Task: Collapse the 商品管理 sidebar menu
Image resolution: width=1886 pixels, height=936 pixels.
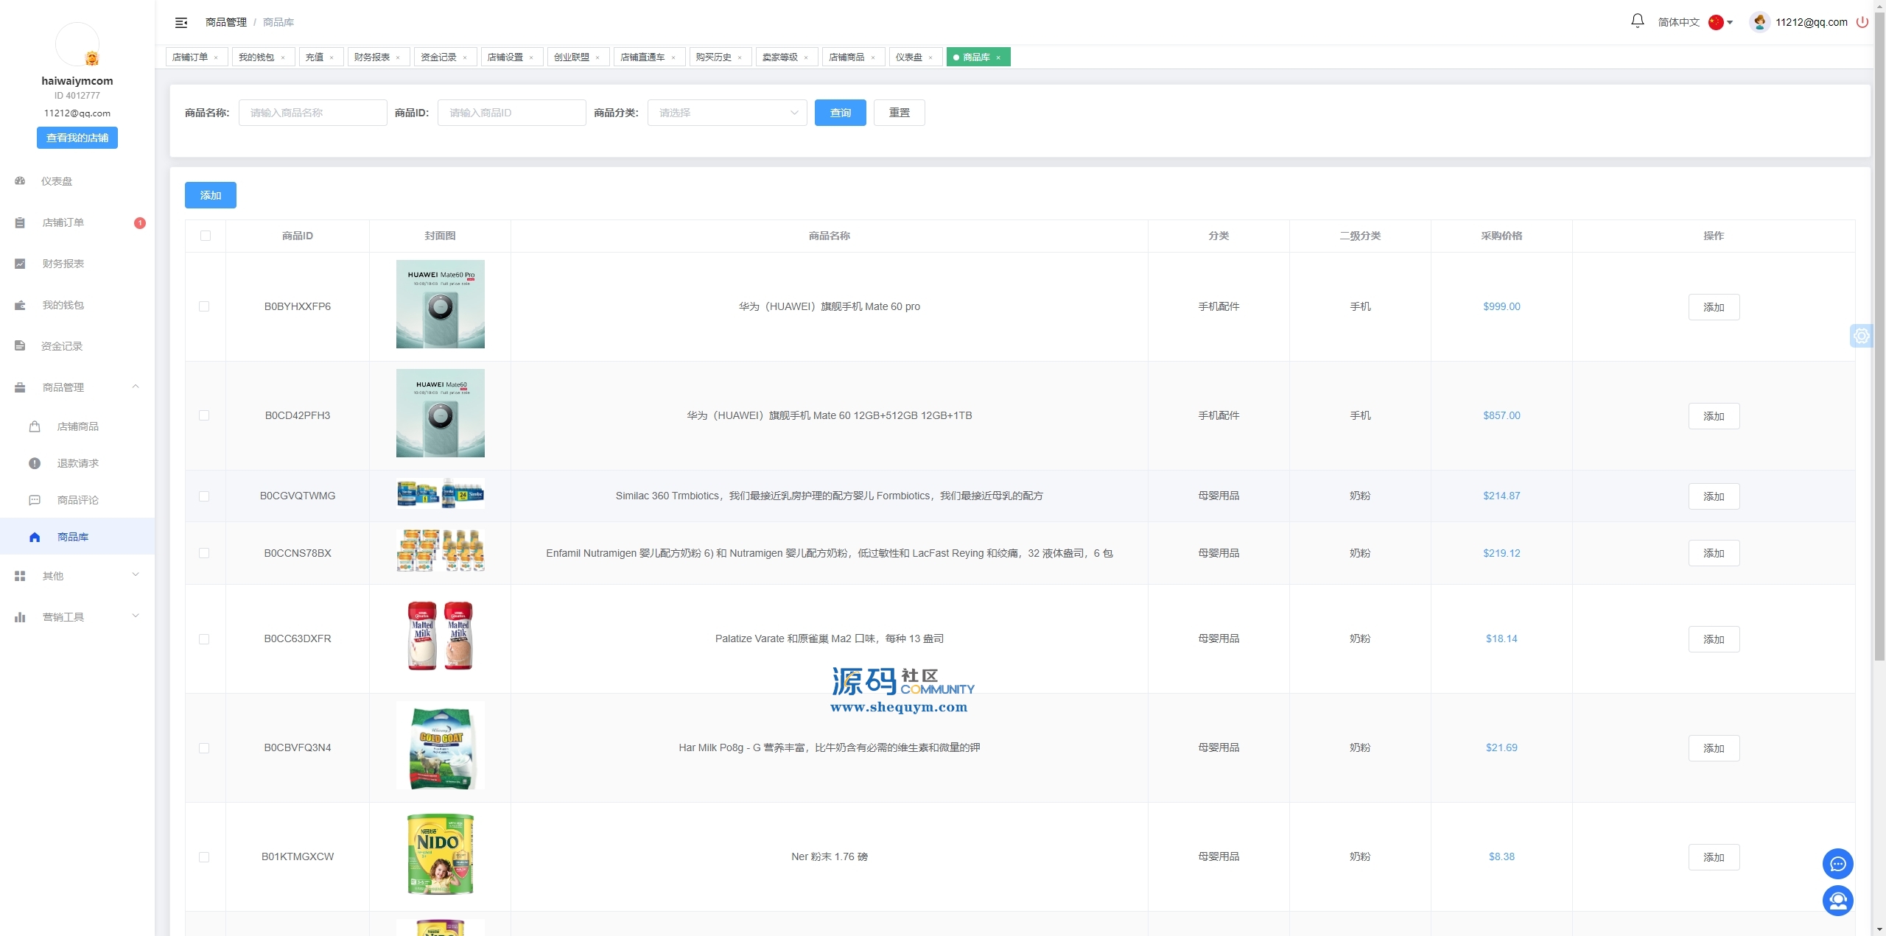Action: tap(136, 387)
